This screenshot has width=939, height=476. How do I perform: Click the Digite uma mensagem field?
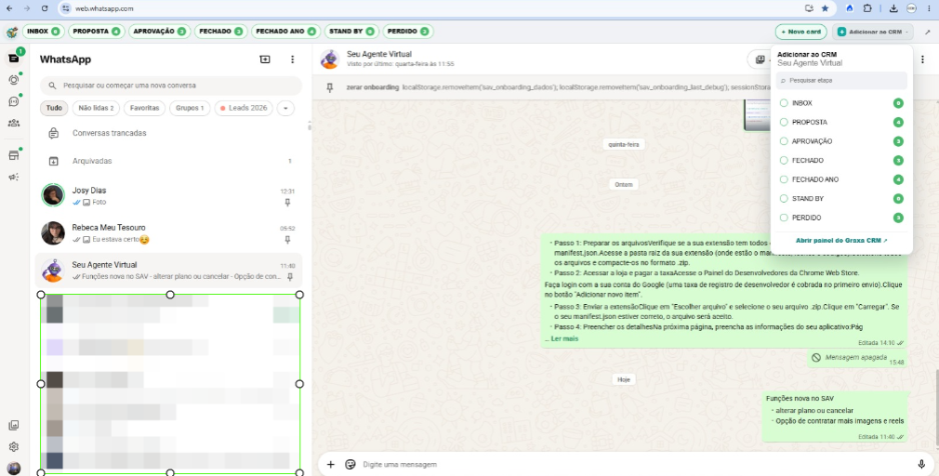click(x=635, y=464)
